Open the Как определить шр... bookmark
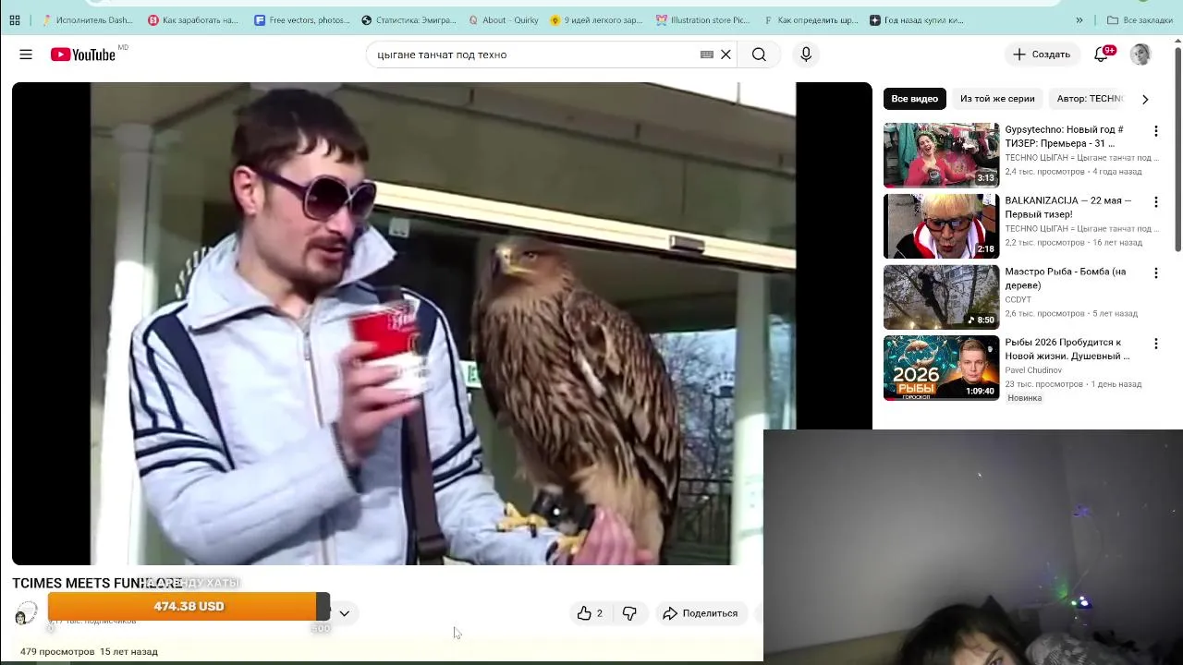 (811, 19)
